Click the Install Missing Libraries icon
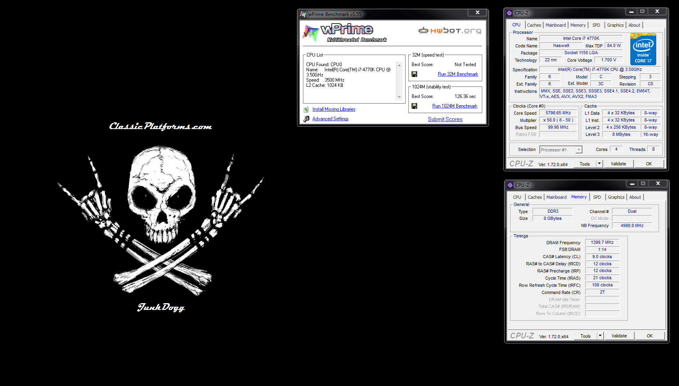Viewport: 679px width, 386px height. click(x=306, y=109)
